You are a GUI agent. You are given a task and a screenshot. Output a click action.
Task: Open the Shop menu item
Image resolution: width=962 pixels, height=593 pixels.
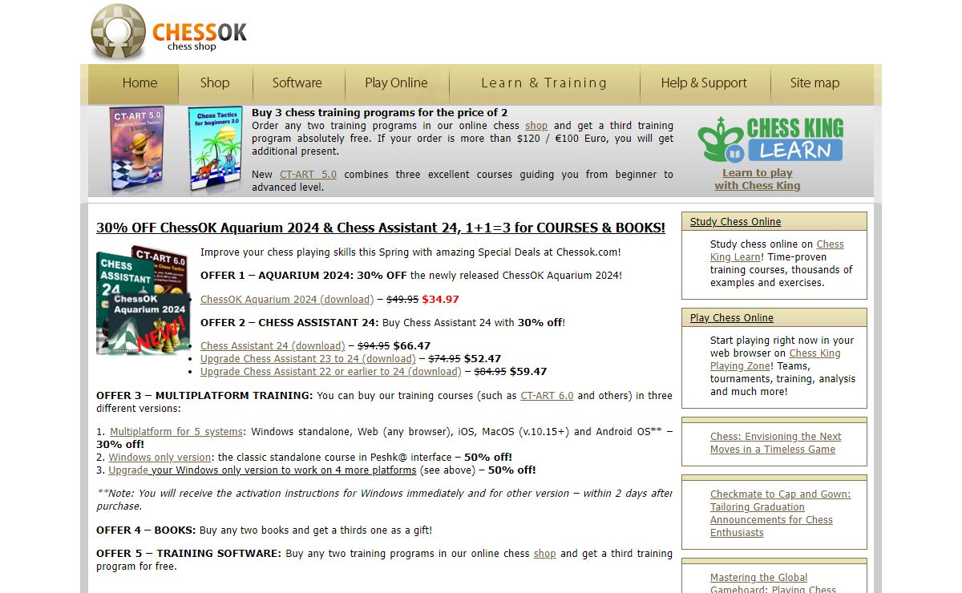(215, 83)
